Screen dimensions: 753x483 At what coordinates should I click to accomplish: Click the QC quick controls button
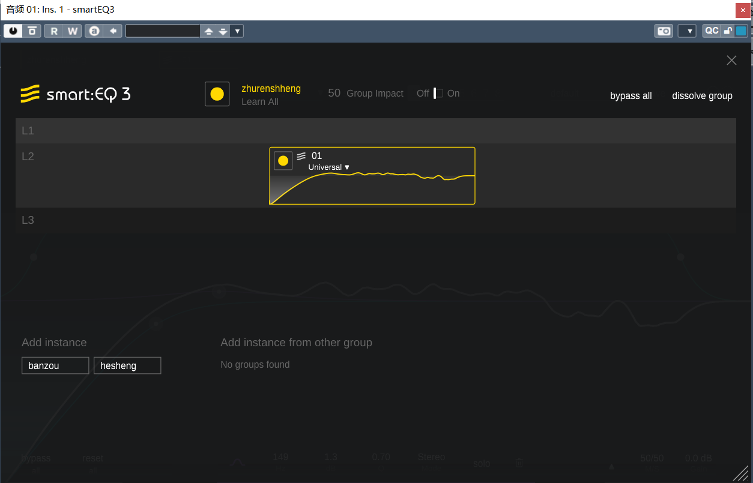coord(712,31)
